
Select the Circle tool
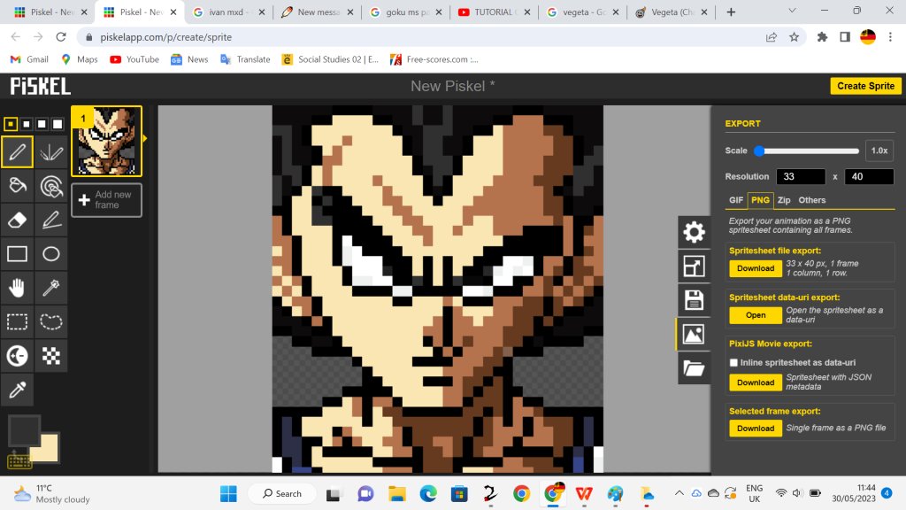point(50,254)
